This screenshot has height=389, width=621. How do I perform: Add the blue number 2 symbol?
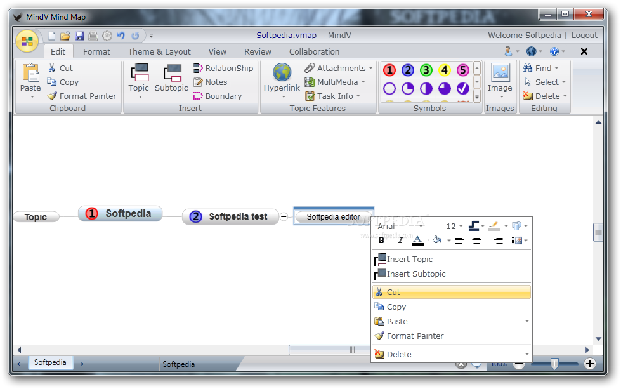point(407,70)
